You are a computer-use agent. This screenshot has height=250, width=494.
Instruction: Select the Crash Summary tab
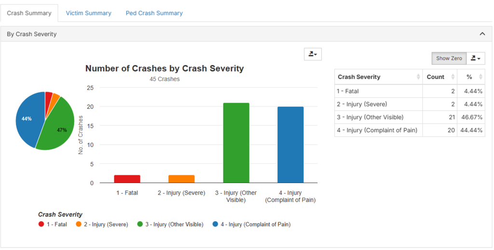[x=29, y=13]
